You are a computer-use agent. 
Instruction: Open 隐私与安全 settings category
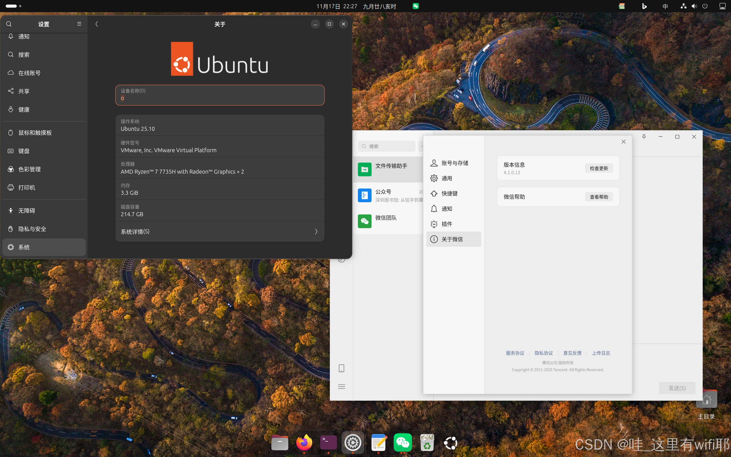(32, 229)
